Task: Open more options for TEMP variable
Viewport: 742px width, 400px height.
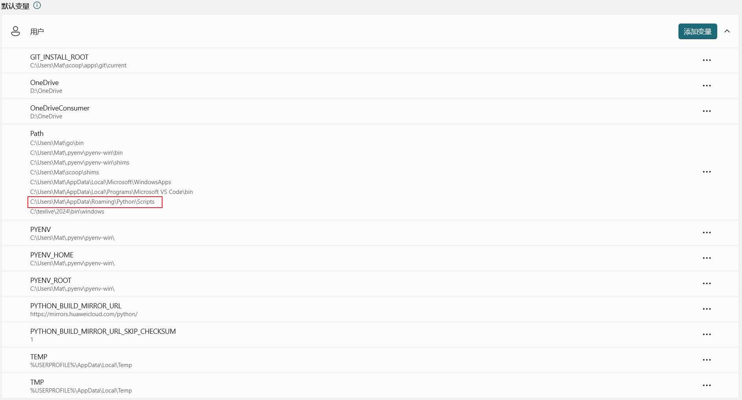Action: (x=707, y=360)
